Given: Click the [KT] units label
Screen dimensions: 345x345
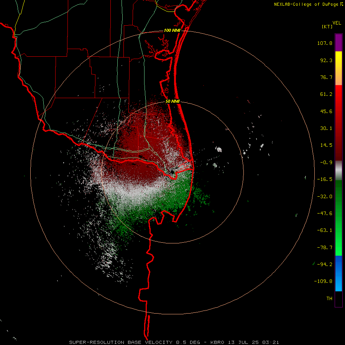Looking at the screenshot, I should tap(327, 26).
